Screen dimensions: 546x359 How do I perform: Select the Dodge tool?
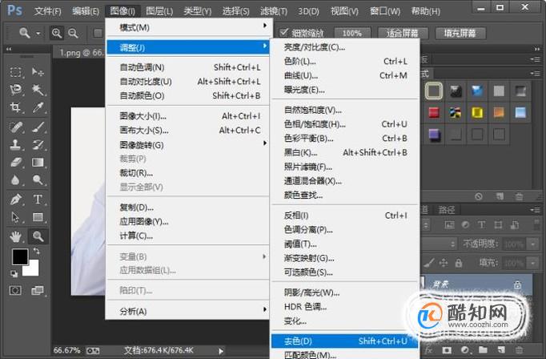tap(38, 179)
